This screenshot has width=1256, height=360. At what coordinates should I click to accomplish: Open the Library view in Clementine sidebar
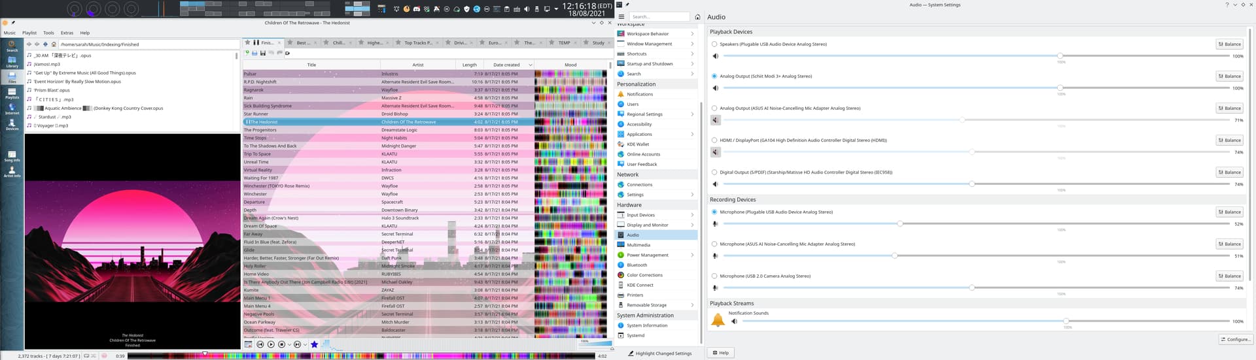(12, 61)
